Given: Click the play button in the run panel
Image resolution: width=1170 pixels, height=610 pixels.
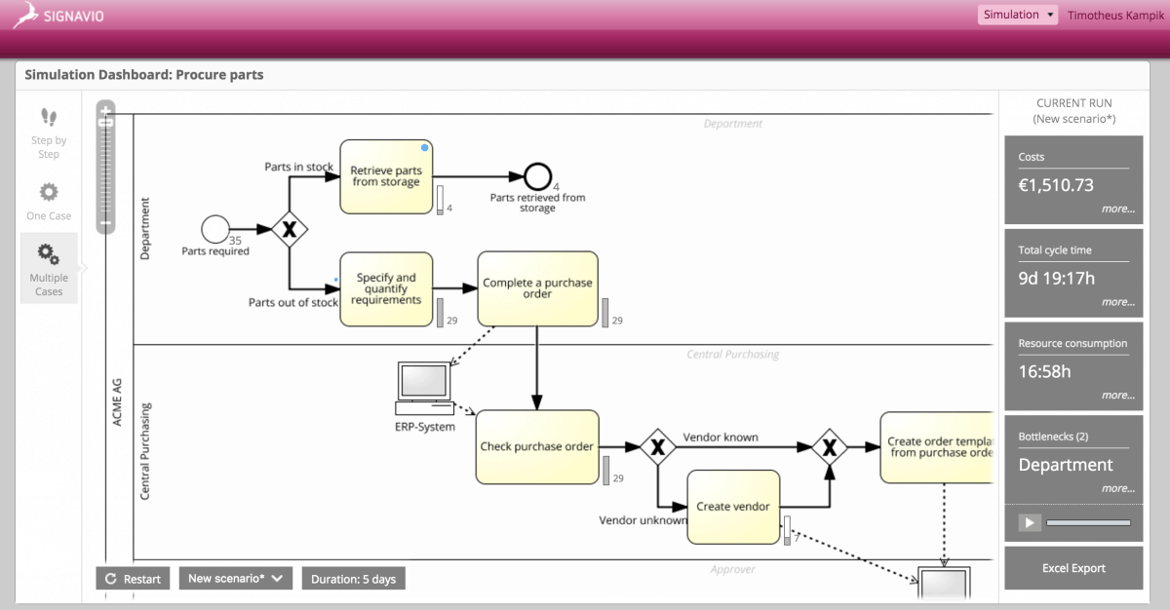Looking at the screenshot, I should coord(1030,523).
